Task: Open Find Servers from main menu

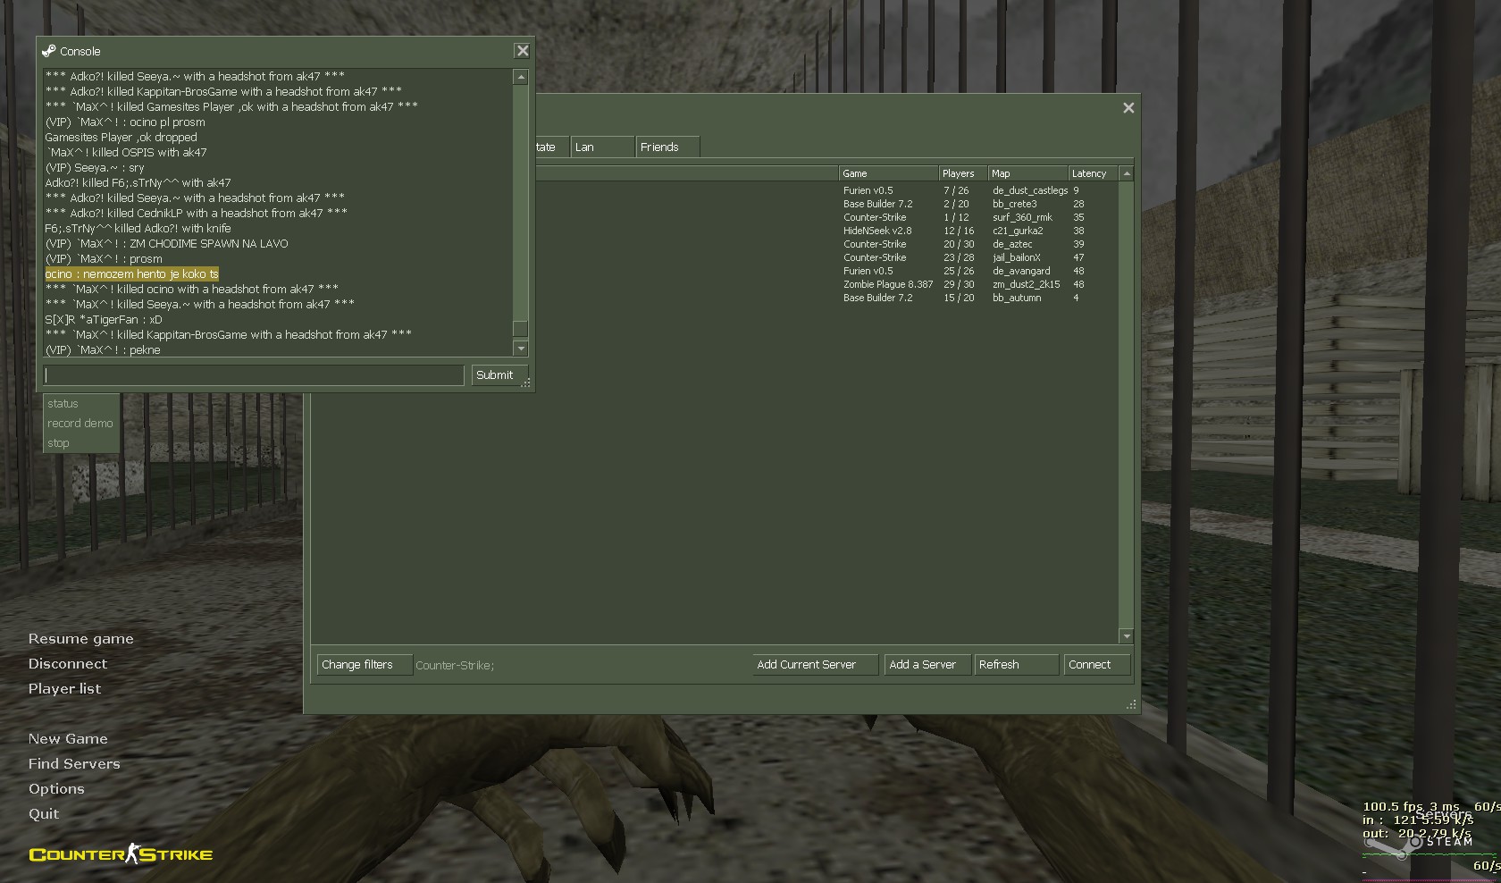Action: (x=74, y=764)
